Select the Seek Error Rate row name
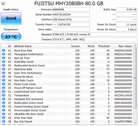 pyautogui.click(x=23, y=69)
